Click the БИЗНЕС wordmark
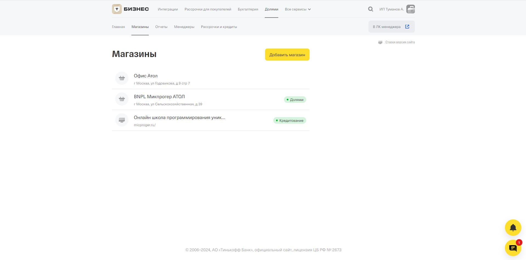The image size is (526, 260). coord(136,9)
